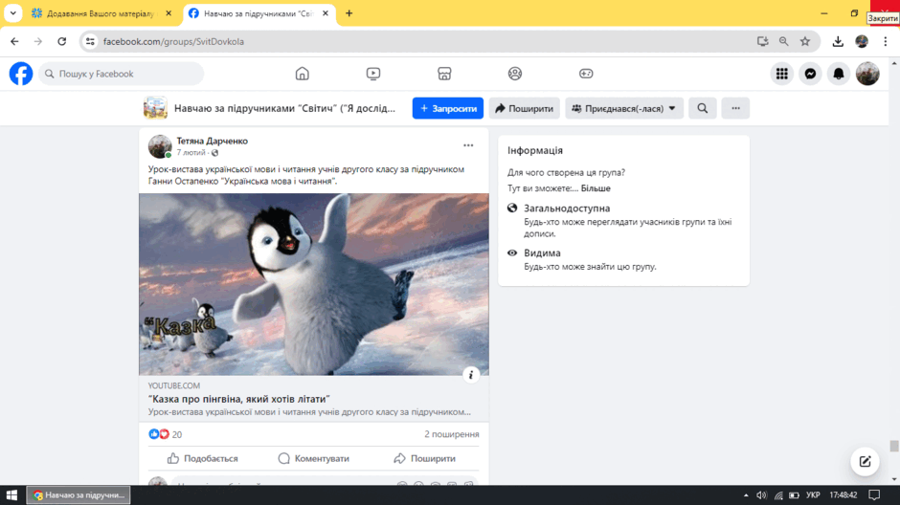Open Facebook Home feed icon
This screenshot has height=505, width=900.
pos(302,74)
